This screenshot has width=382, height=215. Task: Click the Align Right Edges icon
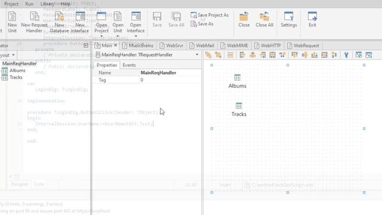pyautogui.click(x=263, y=55)
